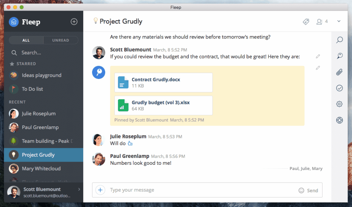The height and width of the screenshot is (207, 352).
Task: Open Contract Grudly.docx file name
Action: [x=156, y=79]
